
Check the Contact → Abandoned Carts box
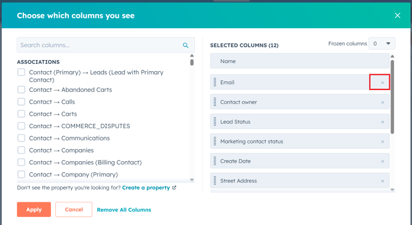(x=22, y=90)
